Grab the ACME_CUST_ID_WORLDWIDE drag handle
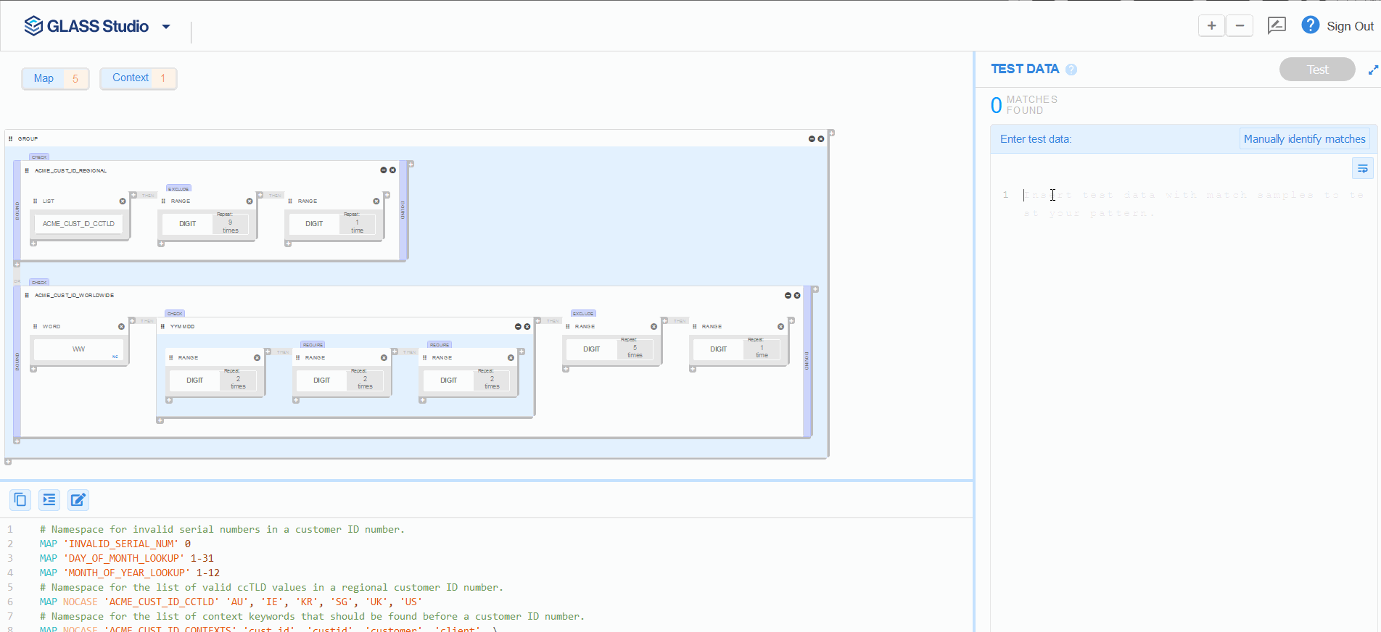 (x=27, y=296)
